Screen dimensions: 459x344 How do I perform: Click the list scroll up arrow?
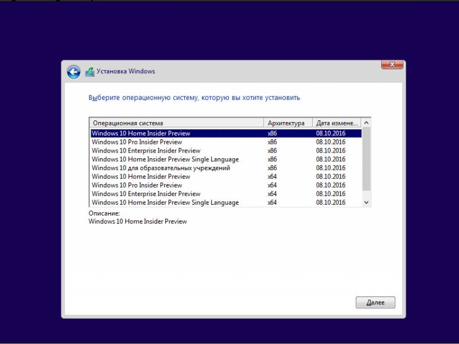pos(366,123)
